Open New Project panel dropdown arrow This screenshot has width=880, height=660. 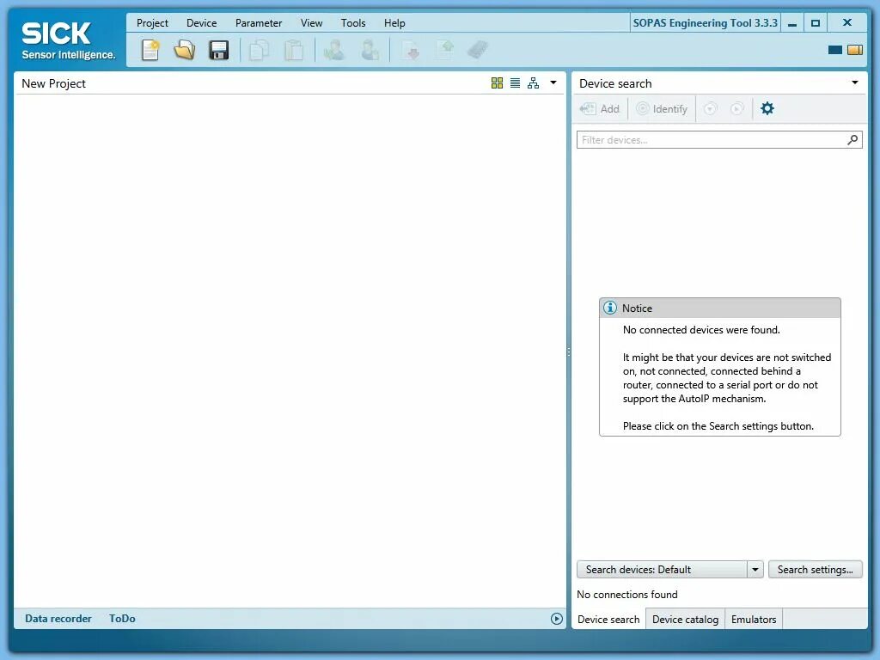553,82
